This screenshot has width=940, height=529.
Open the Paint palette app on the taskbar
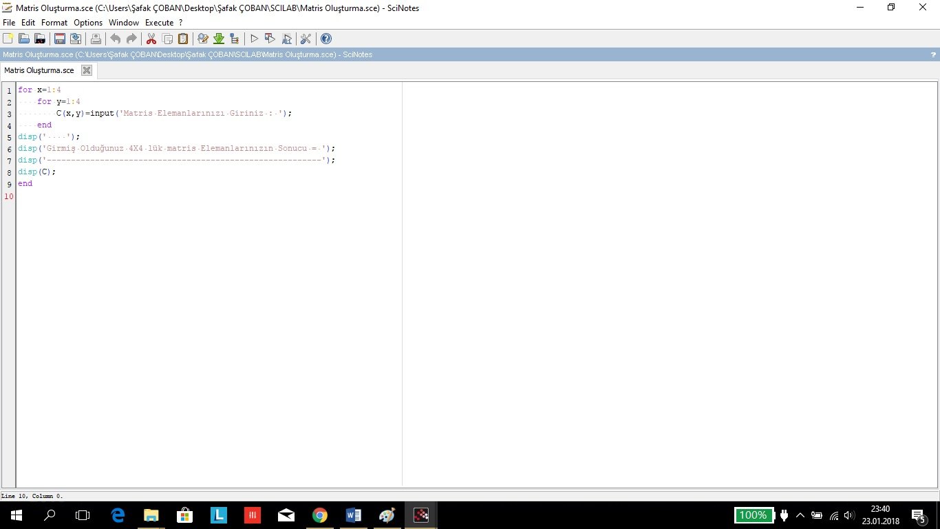pos(387,515)
